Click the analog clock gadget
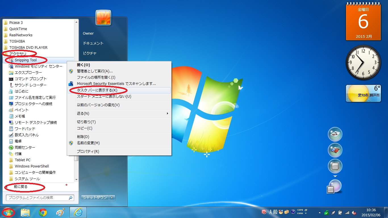Screen dimensions: 388x218 point(363,63)
